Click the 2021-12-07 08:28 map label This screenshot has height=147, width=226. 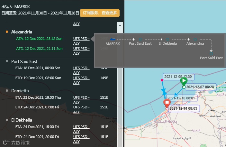(x=201, y=87)
